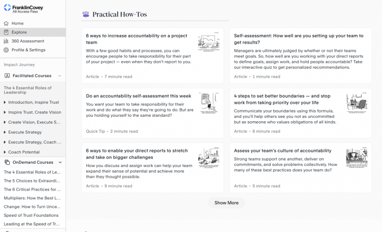Click the Practical How-Tos signpost icon

tap(85, 15)
